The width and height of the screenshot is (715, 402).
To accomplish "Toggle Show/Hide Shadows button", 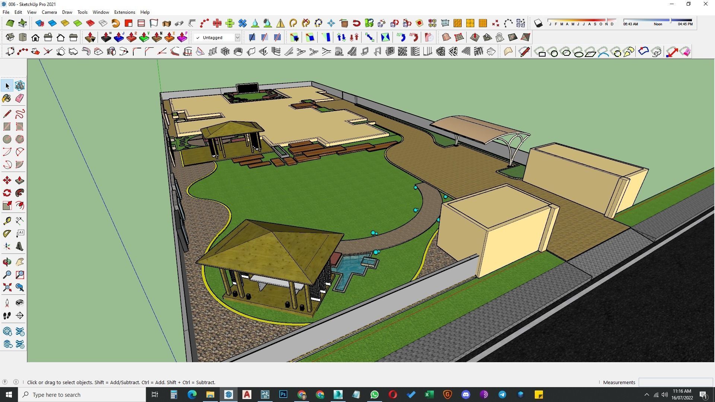I will (x=538, y=23).
